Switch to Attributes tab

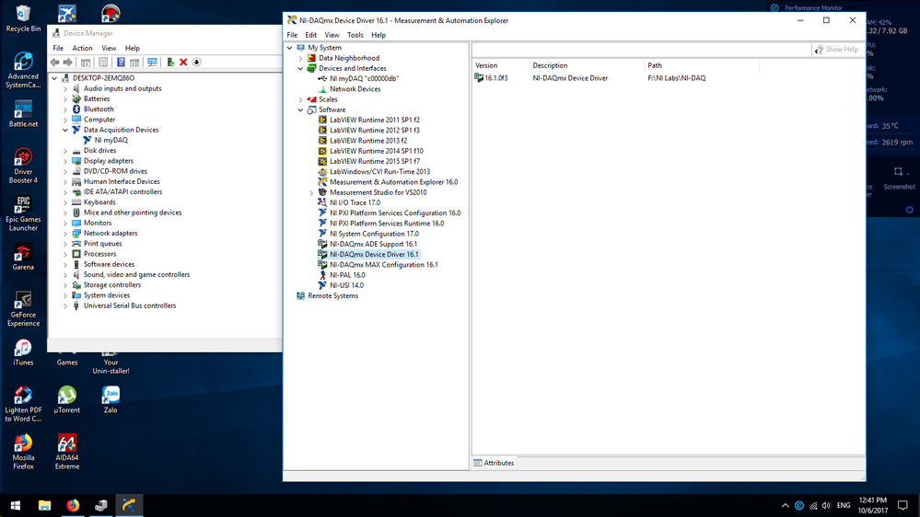494,463
